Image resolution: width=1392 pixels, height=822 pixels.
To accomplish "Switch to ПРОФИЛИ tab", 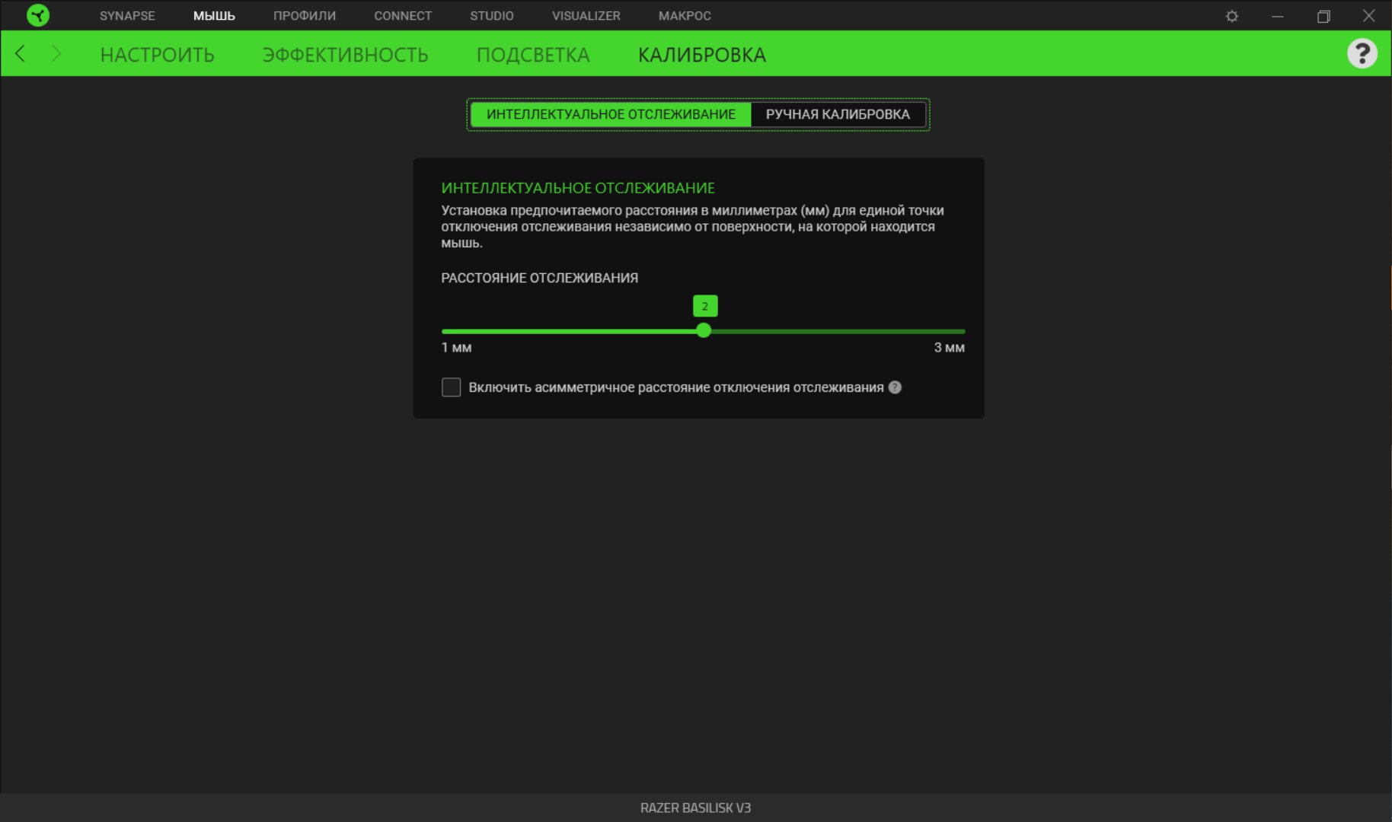I will [305, 16].
